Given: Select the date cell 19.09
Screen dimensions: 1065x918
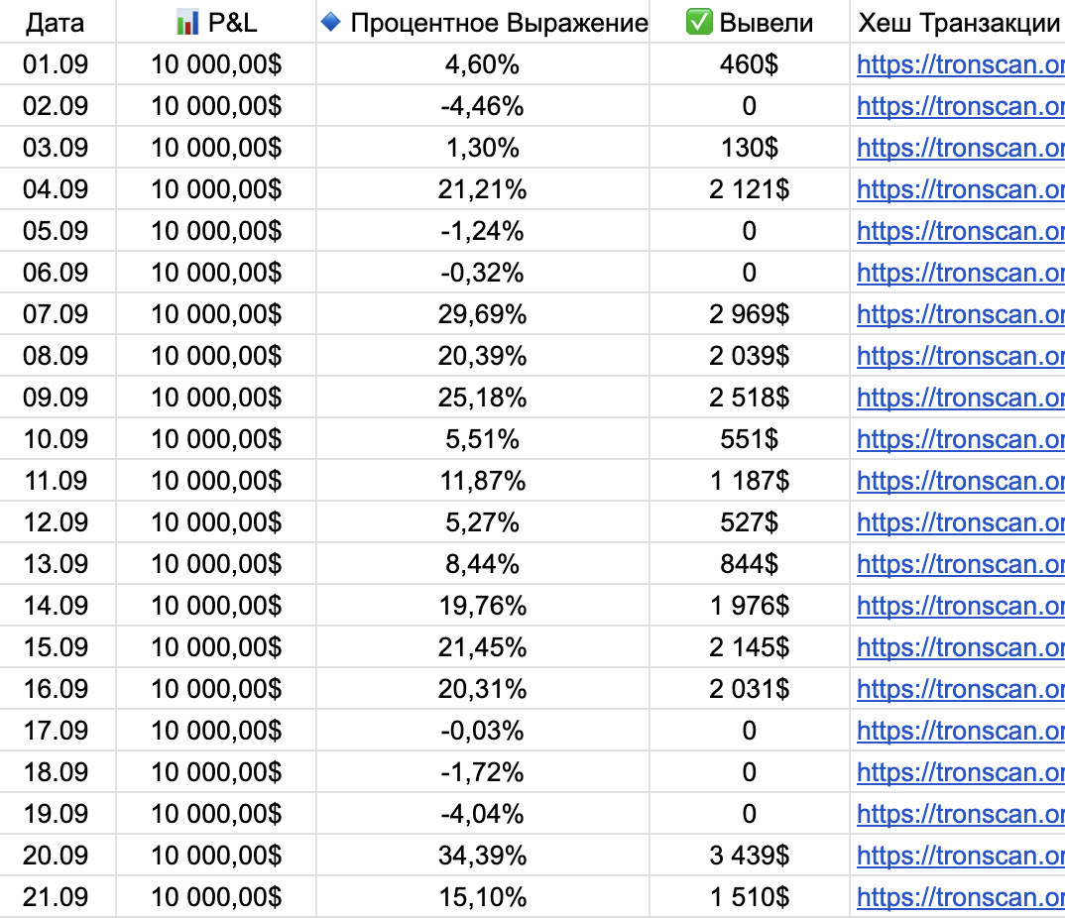Looking at the screenshot, I should pyautogui.click(x=55, y=814).
